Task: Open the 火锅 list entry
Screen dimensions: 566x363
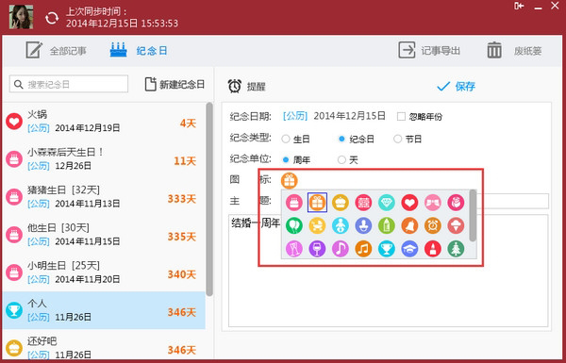Action: tap(104, 122)
